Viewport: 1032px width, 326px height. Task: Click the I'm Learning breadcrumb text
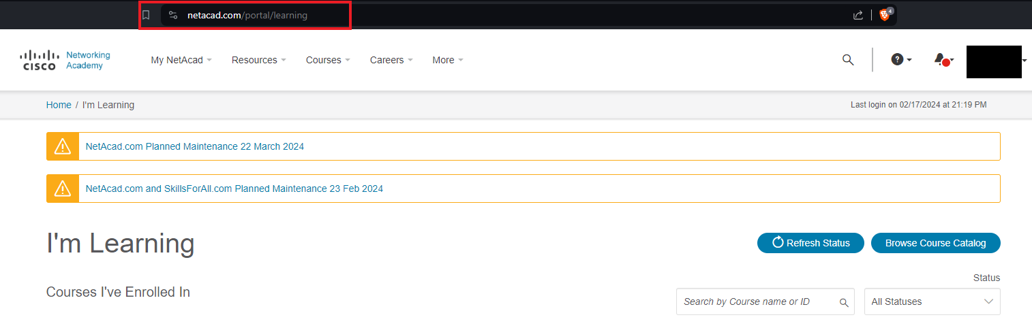click(108, 105)
